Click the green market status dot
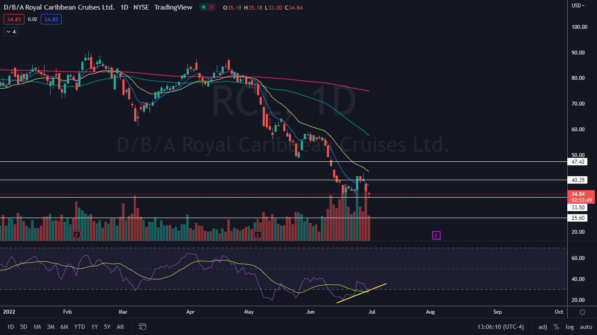 click(203, 7)
